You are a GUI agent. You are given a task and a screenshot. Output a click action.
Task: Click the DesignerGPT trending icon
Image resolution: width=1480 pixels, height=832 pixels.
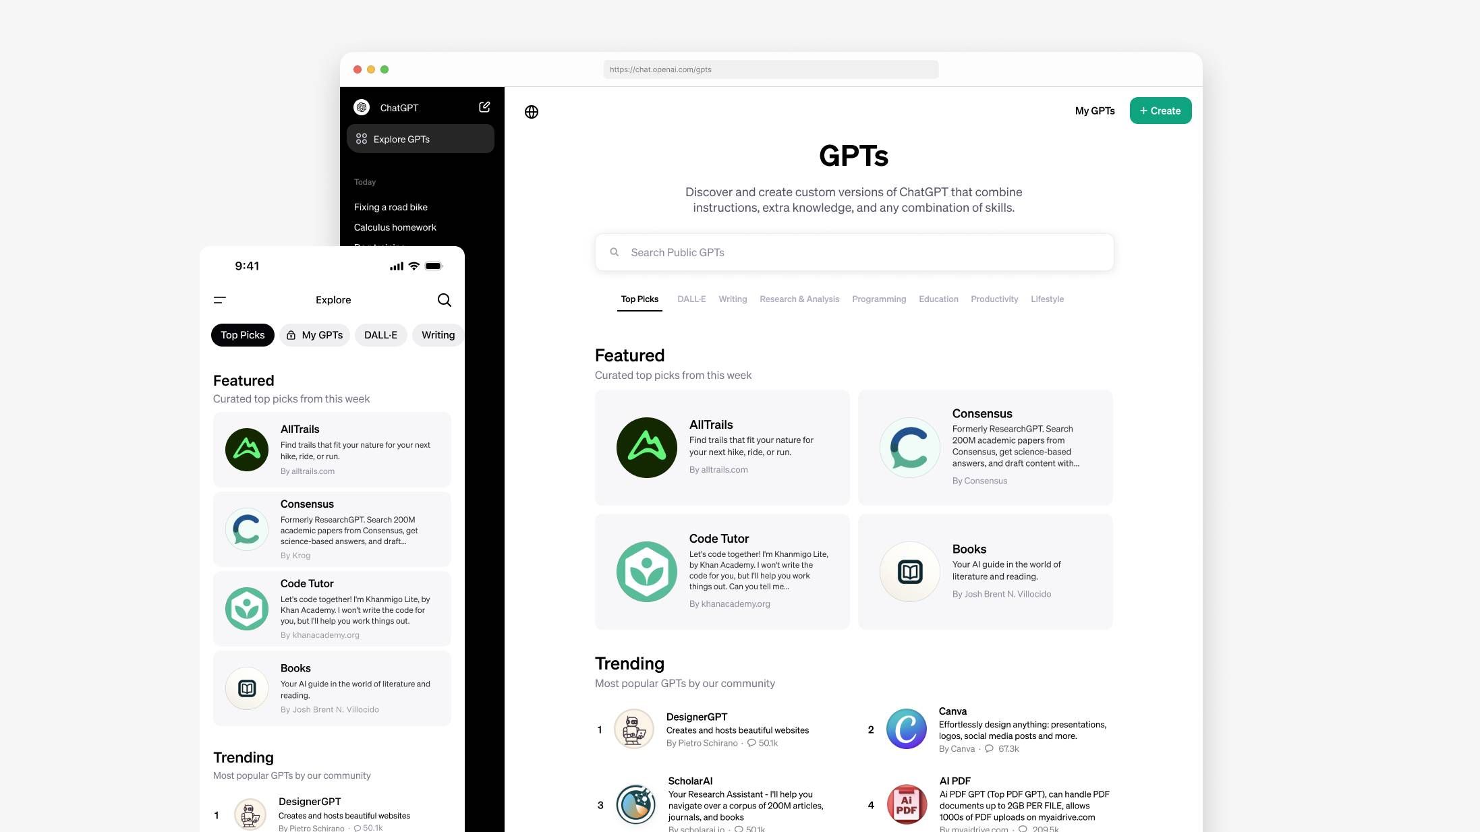point(633,730)
